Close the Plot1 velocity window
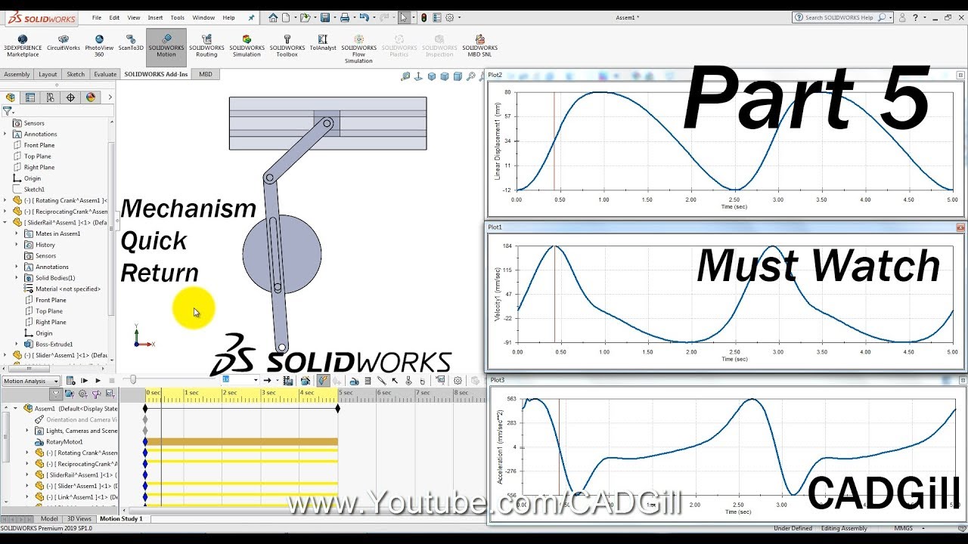The height and width of the screenshot is (544, 968). coord(960,227)
